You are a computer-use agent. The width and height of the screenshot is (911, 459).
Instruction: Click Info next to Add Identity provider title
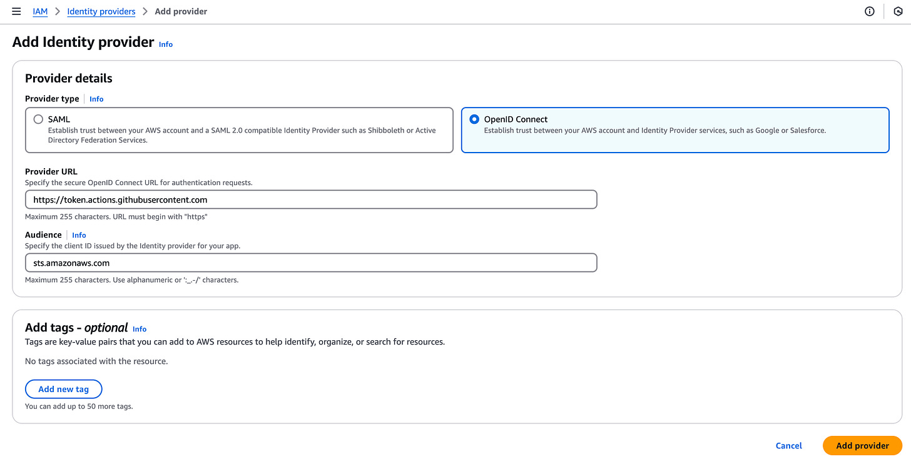(166, 44)
